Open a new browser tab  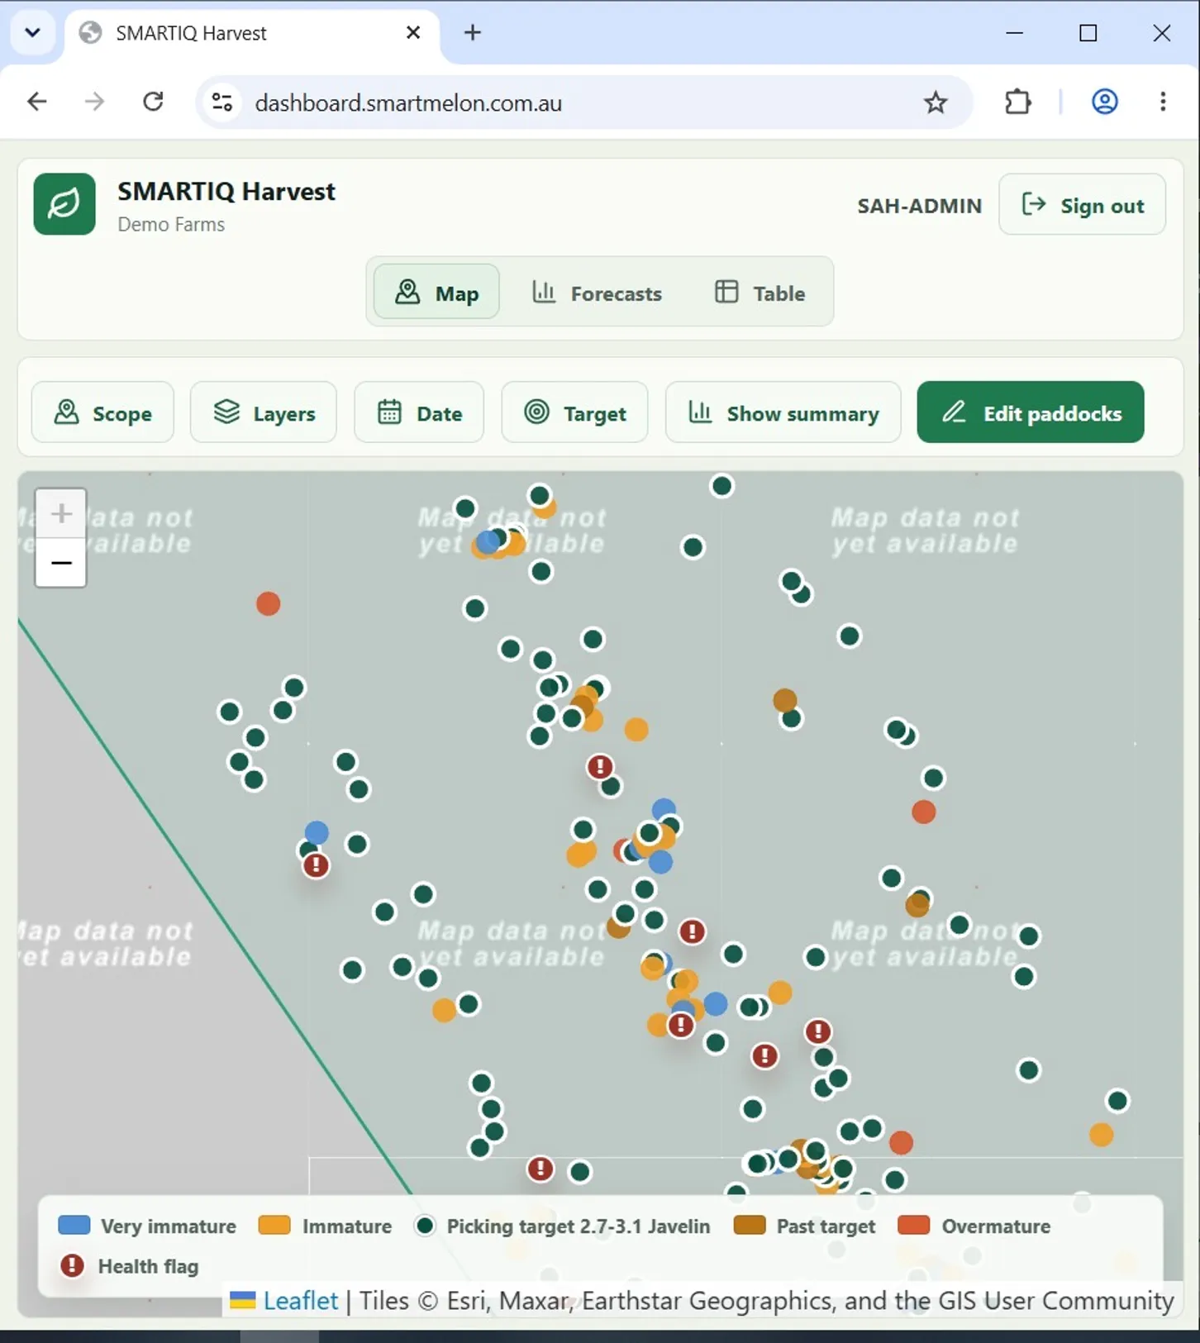(473, 33)
